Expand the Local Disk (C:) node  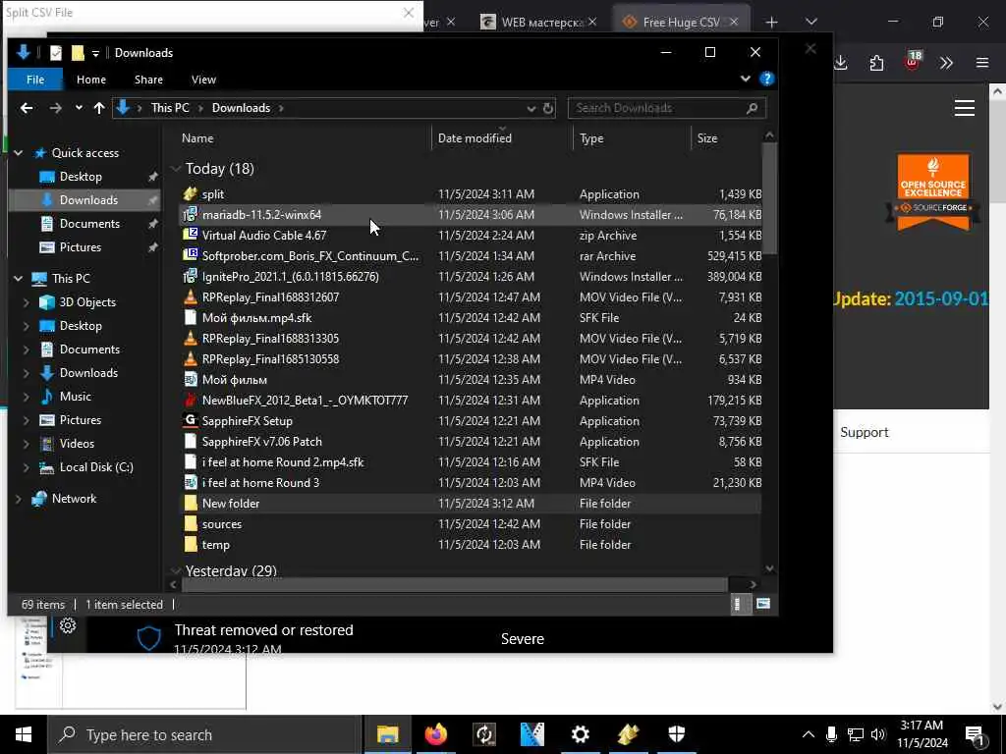coord(26,466)
